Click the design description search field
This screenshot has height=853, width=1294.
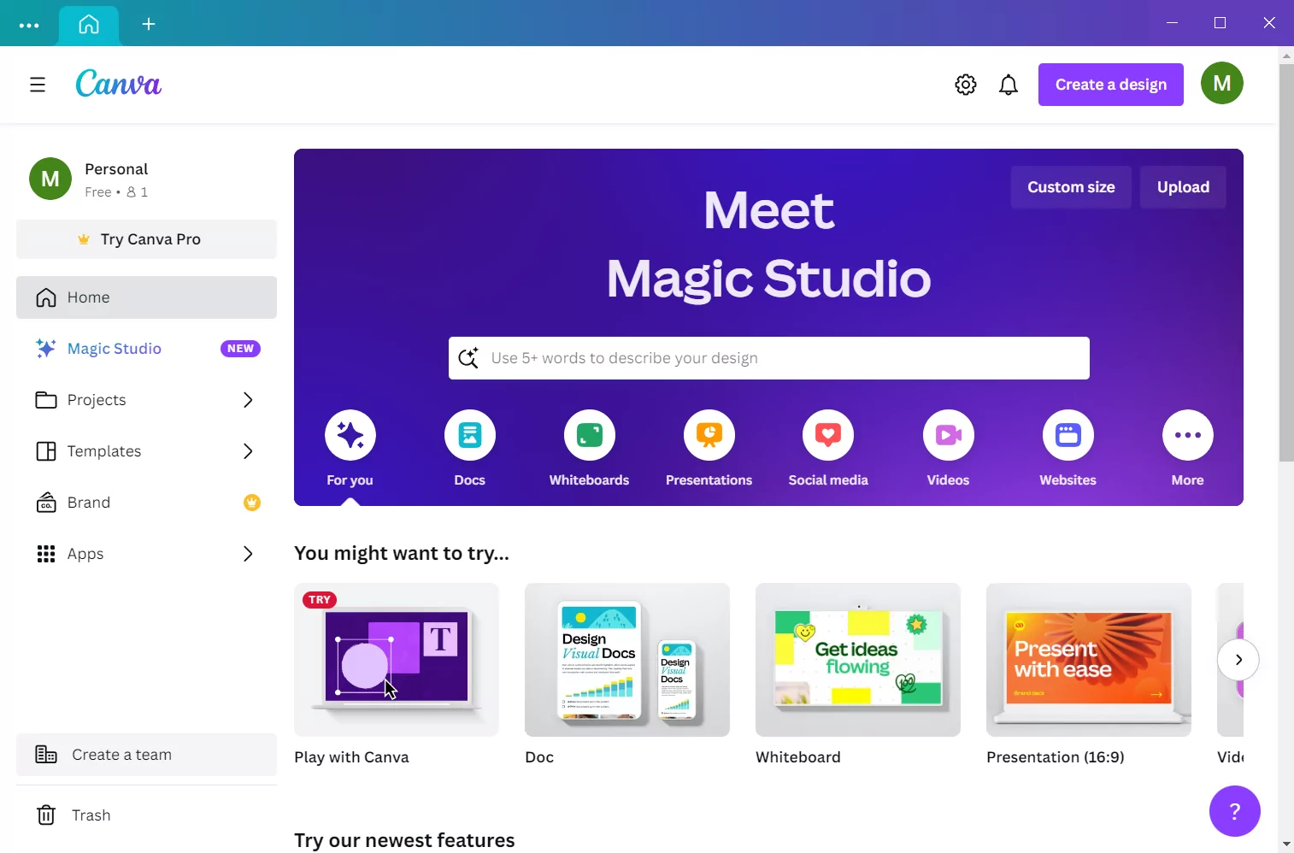click(x=769, y=358)
